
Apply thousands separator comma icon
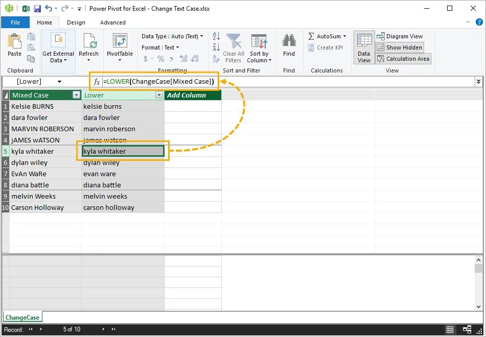point(171,59)
